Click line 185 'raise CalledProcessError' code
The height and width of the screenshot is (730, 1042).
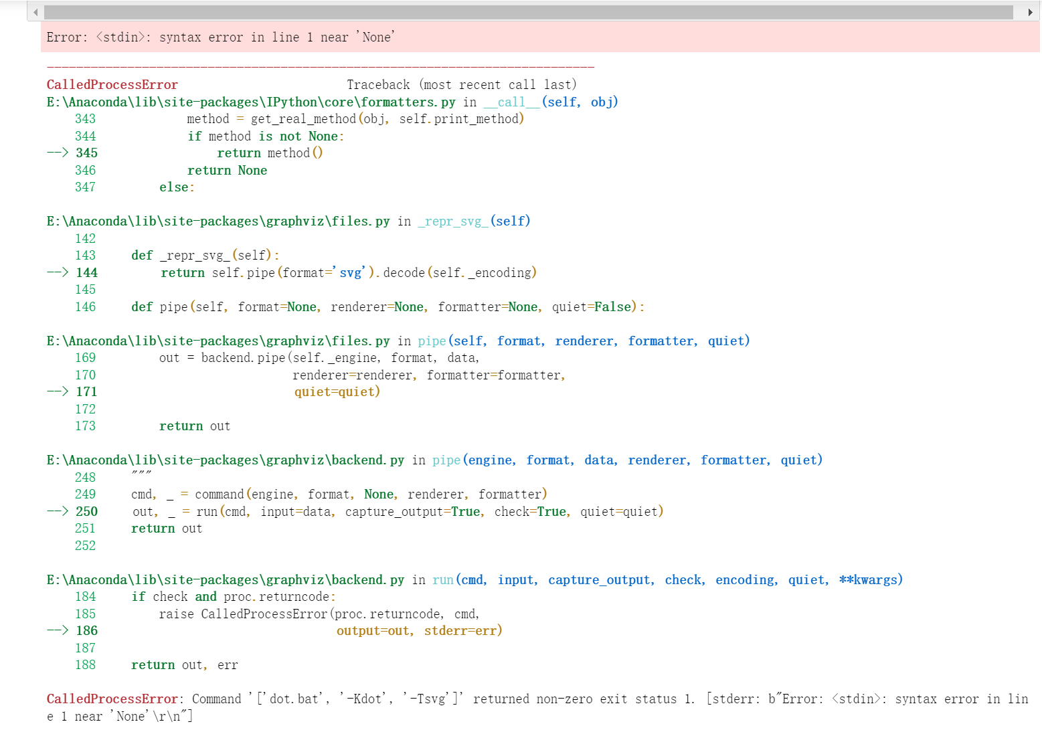click(x=319, y=614)
